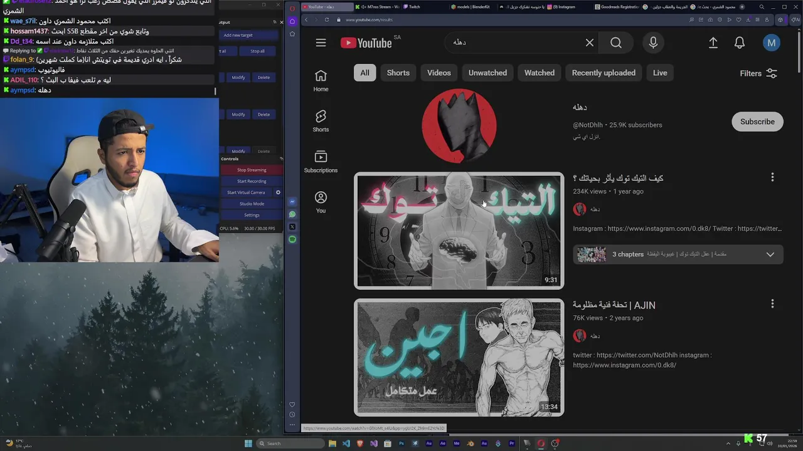Switch to the Goodreads Registration tab
803x451 pixels.
(617, 7)
